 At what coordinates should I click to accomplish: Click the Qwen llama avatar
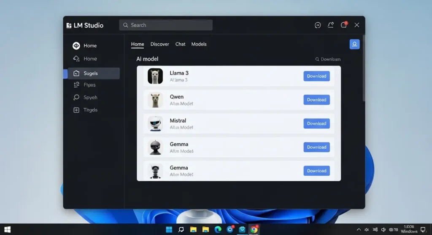(155, 100)
